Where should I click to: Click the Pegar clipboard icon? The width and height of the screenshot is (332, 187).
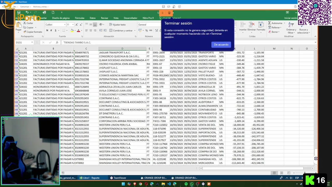(x=18, y=25)
